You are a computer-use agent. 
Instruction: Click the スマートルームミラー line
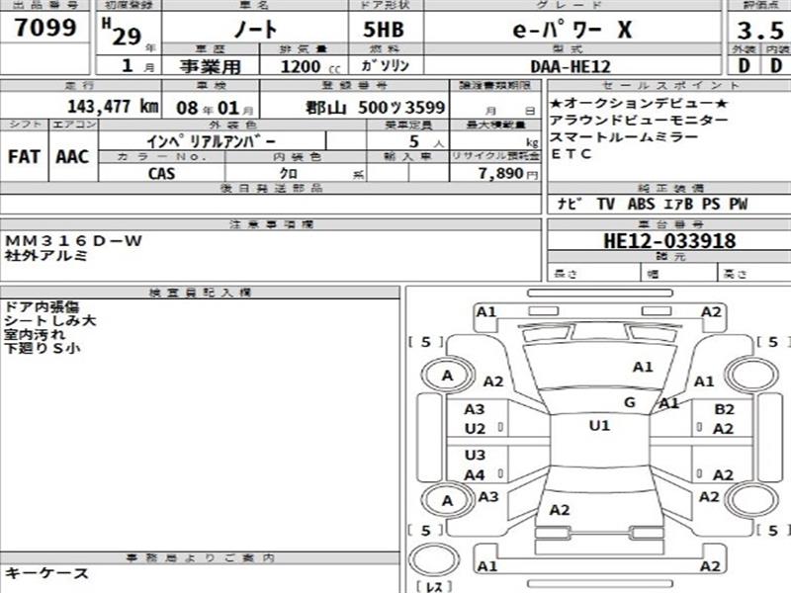click(624, 137)
